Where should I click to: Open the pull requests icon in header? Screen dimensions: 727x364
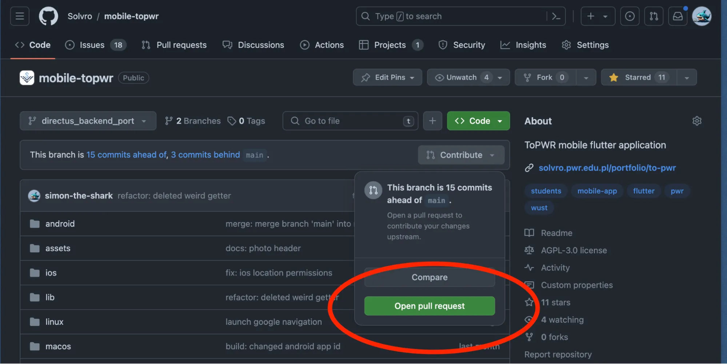tap(654, 16)
